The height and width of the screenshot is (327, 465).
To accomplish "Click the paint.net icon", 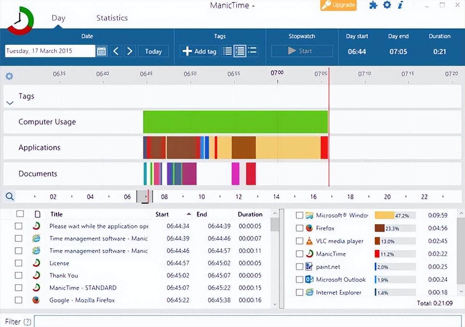I will tap(309, 267).
